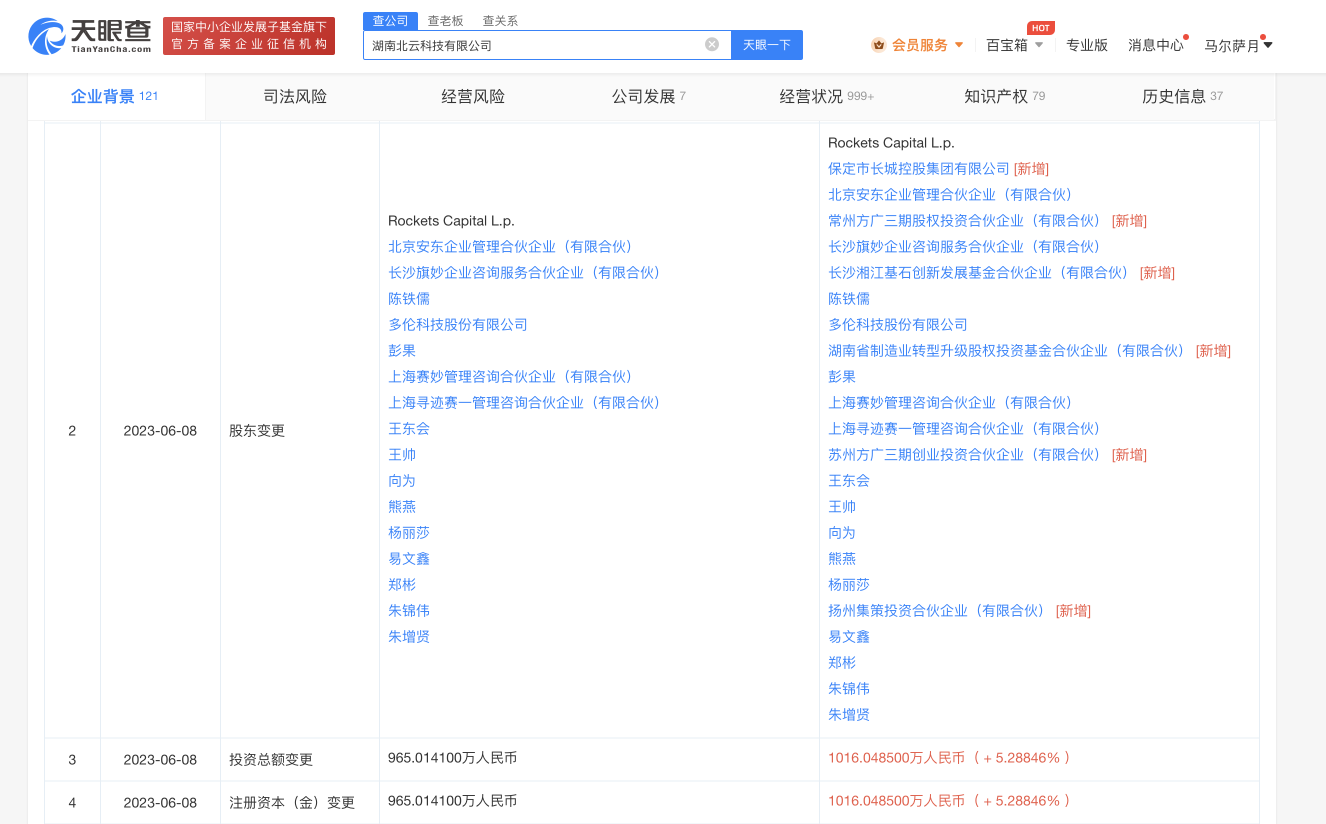Open 常州方广三期股权投资合伙企业 link
Viewport: 1326px width, 824px height.
pos(965,220)
